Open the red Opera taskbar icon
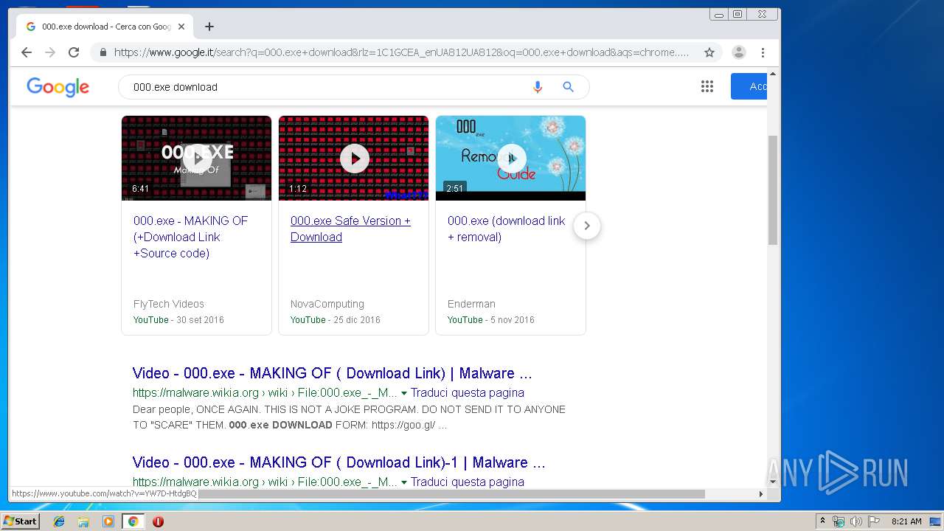 tap(158, 521)
